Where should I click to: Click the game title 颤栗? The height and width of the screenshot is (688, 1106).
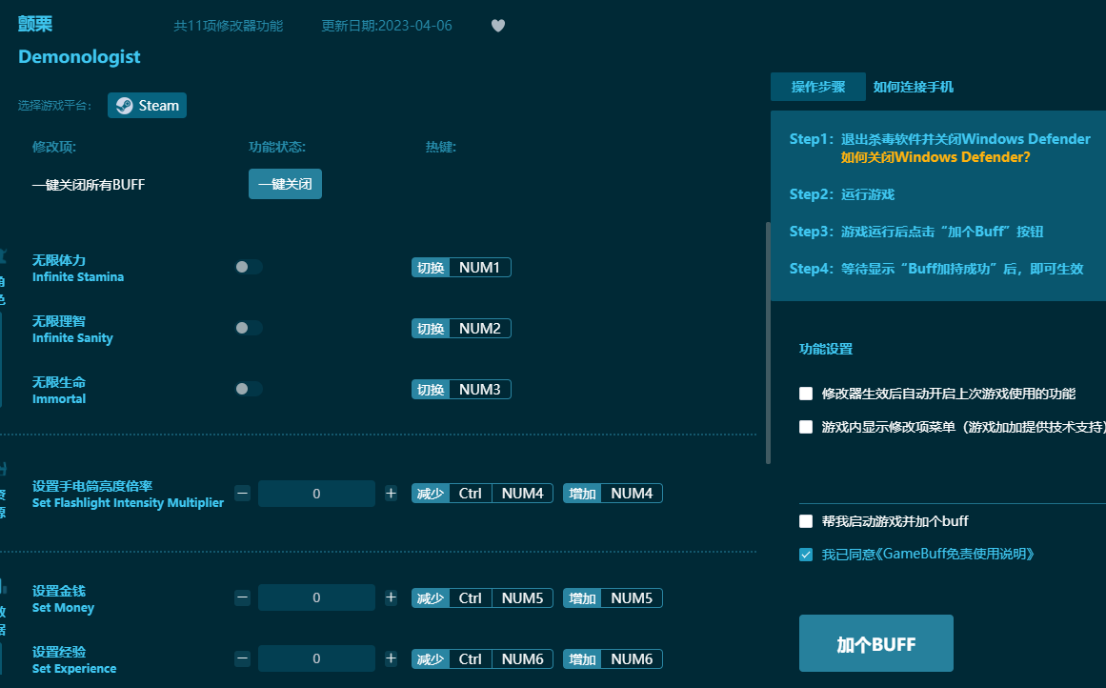[35, 24]
